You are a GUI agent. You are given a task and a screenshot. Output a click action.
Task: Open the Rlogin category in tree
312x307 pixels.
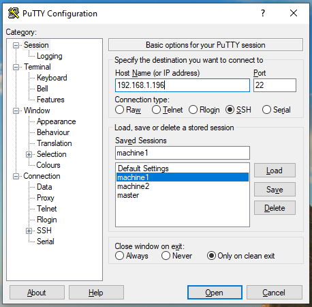point(47,220)
